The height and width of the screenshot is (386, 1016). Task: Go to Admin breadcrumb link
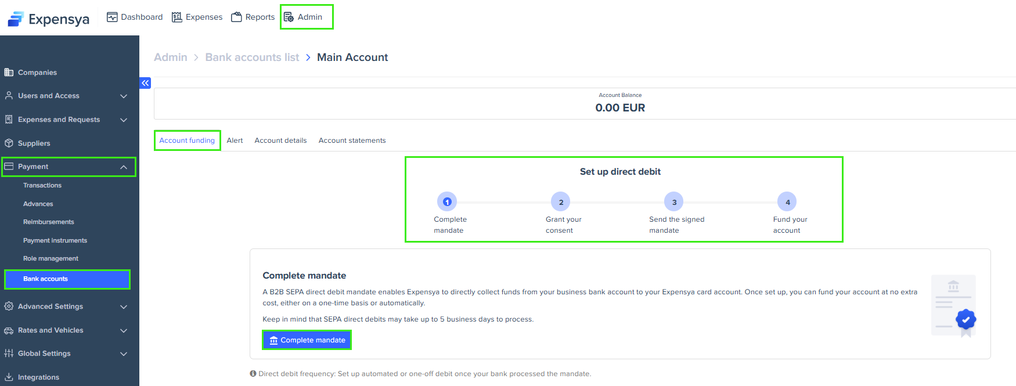171,57
